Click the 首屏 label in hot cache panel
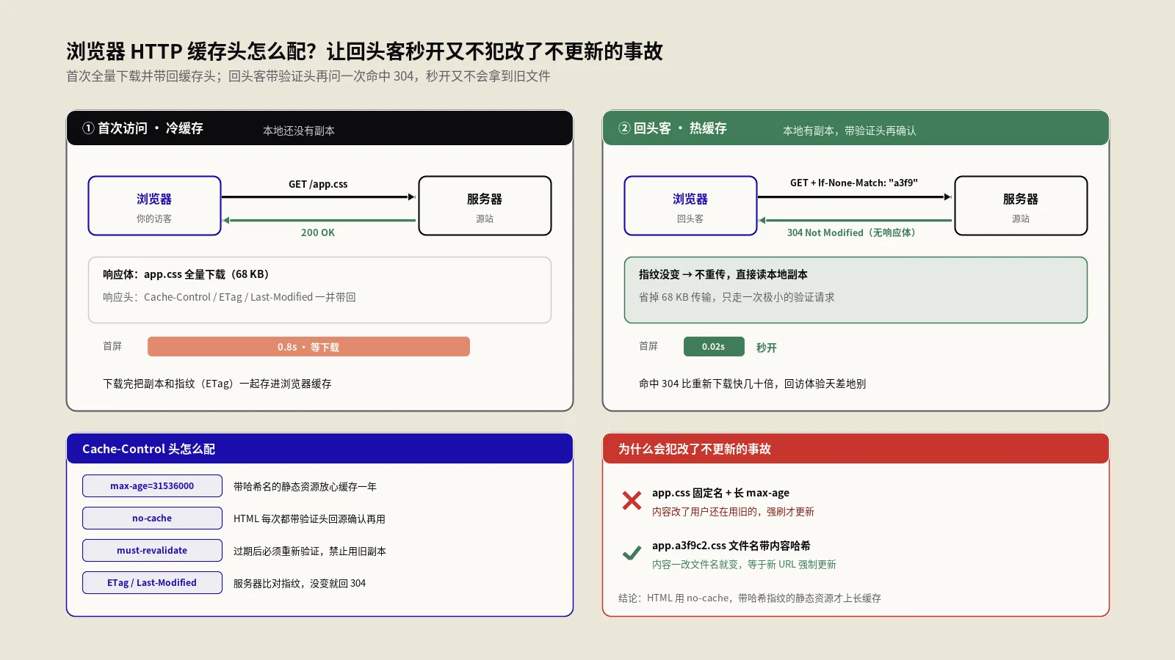1175x660 pixels. tap(648, 346)
